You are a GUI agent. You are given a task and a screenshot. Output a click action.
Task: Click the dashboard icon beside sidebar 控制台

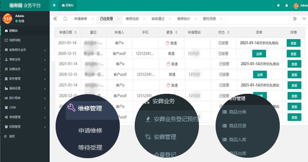[6, 31]
